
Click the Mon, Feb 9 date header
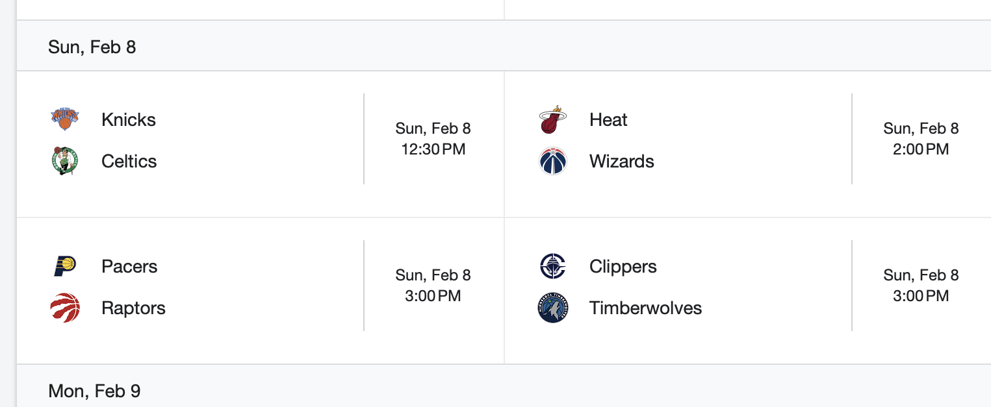[x=94, y=391]
